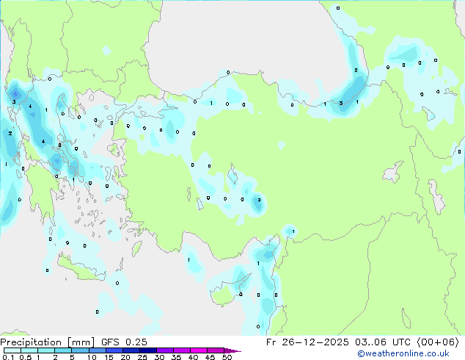Click the '40' legend scale label
This screenshot has height=360, width=465.
coord(193,357)
